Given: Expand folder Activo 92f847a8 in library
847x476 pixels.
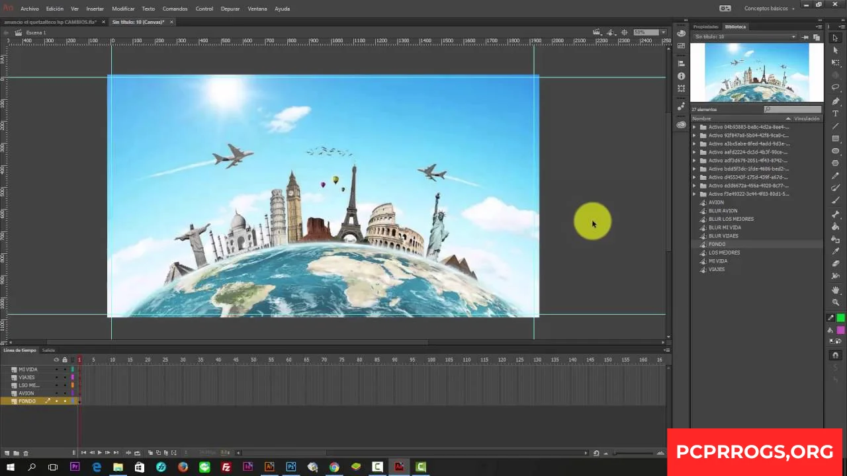Looking at the screenshot, I should (694, 136).
